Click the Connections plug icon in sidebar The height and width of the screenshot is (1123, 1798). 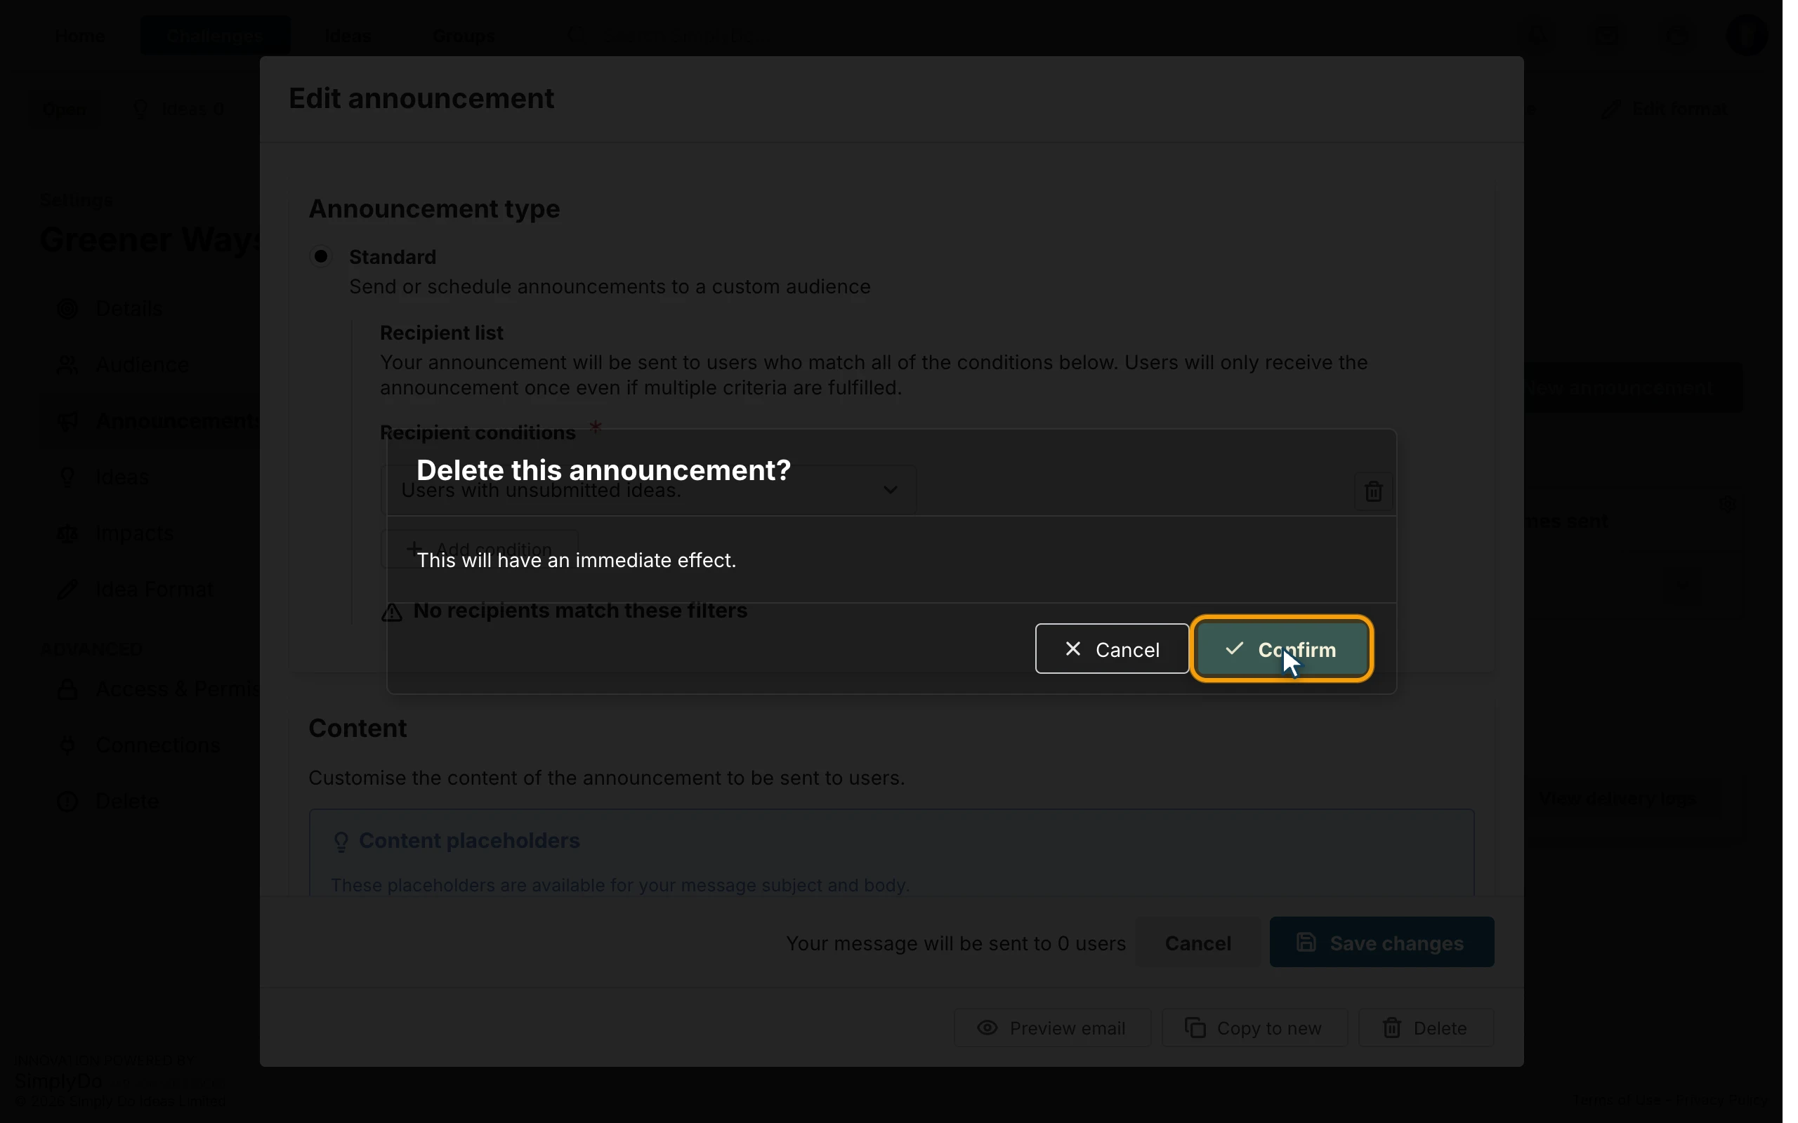(67, 745)
